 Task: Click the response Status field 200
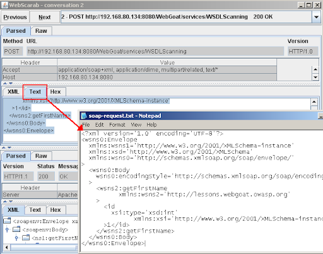[46, 176]
